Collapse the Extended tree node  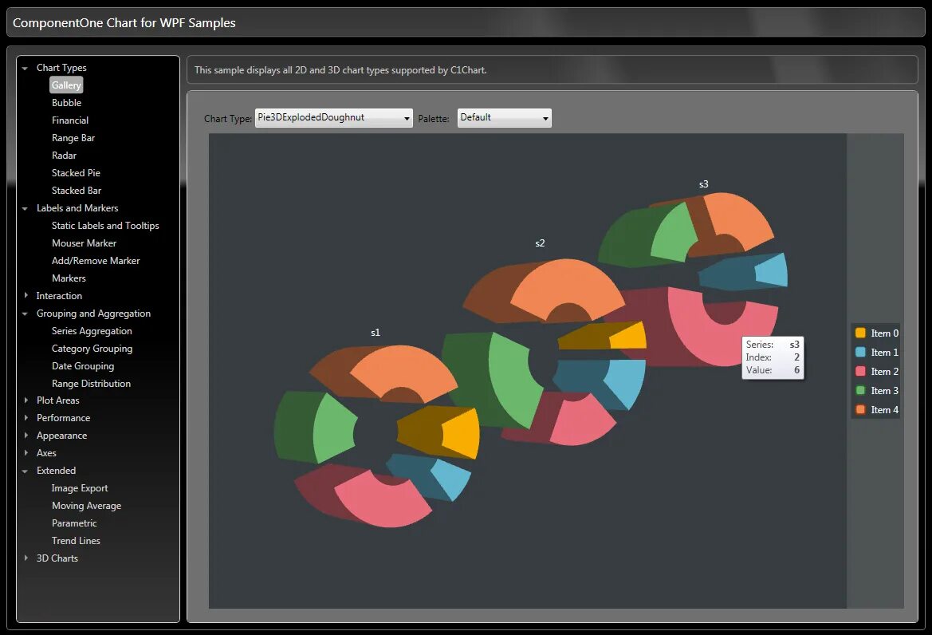coord(25,471)
